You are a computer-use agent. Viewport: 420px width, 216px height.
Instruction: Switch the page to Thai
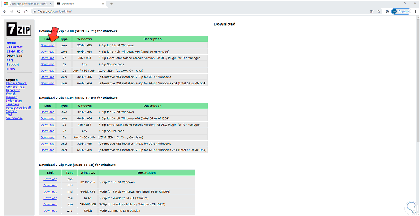pyautogui.click(x=9, y=115)
